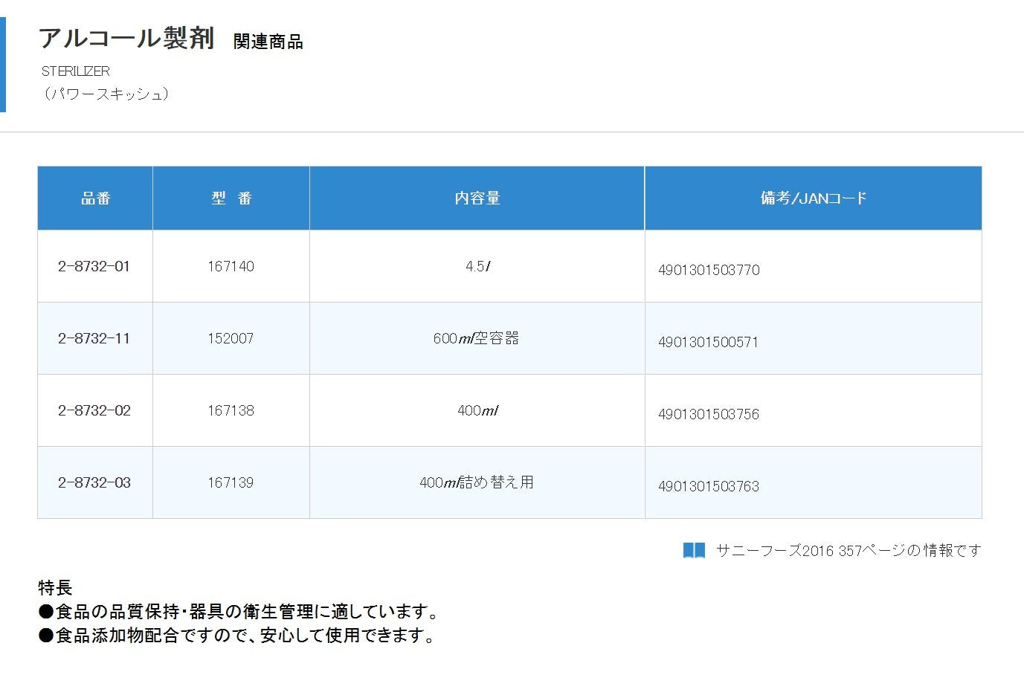Select part number 2-8732-11
Image resolution: width=1024 pixels, height=698 pixels.
click(94, 338)
